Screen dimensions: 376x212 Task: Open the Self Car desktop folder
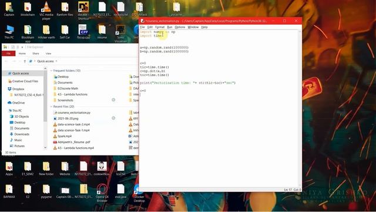click(65, 32)
